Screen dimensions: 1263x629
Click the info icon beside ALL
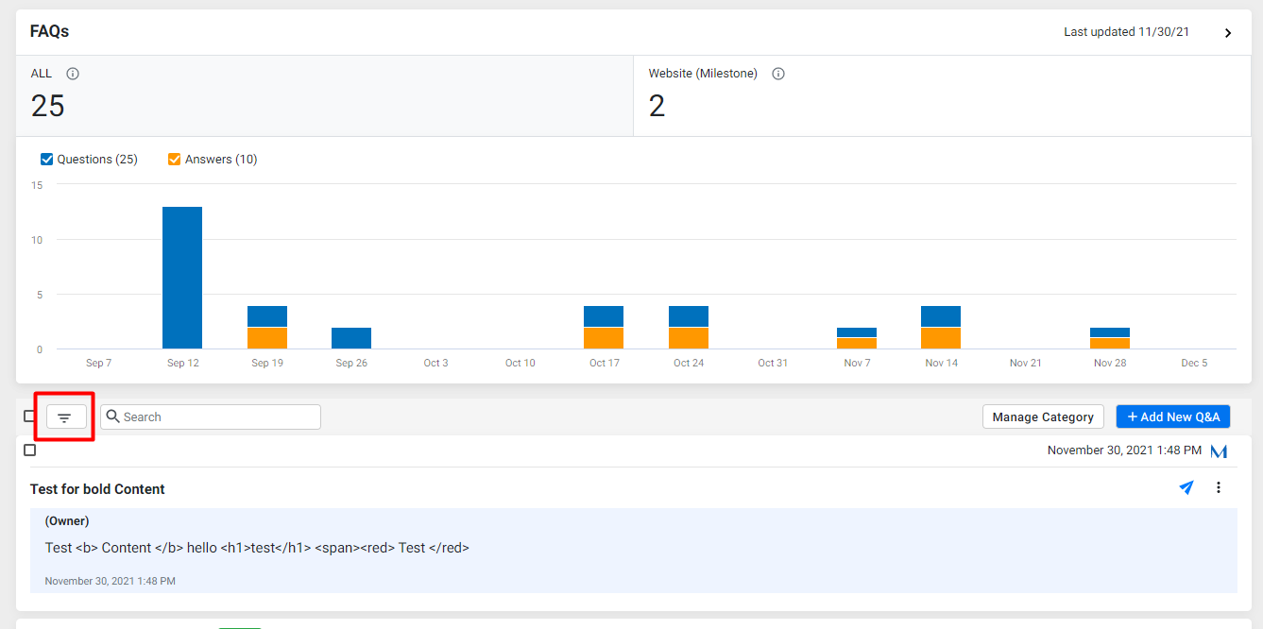click(x=73, y=74)
